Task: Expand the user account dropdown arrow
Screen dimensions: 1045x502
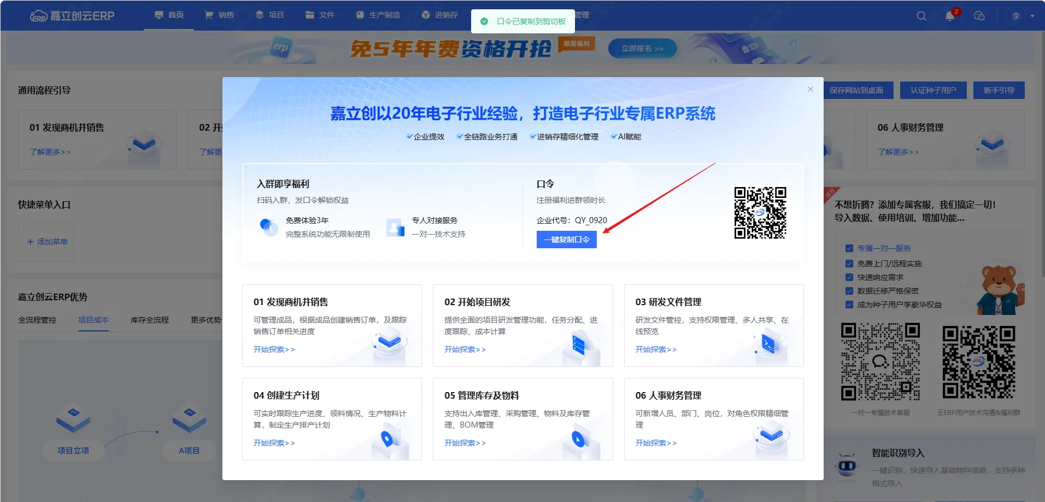Action: coord(1032,16)
